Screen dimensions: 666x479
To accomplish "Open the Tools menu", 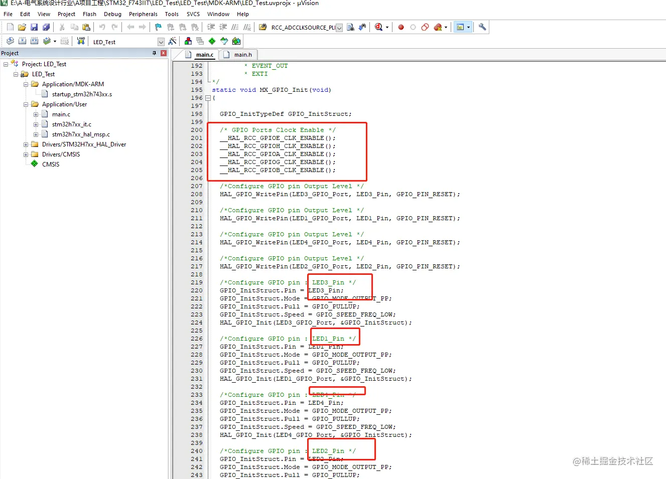I will click(x=172, y=14).
